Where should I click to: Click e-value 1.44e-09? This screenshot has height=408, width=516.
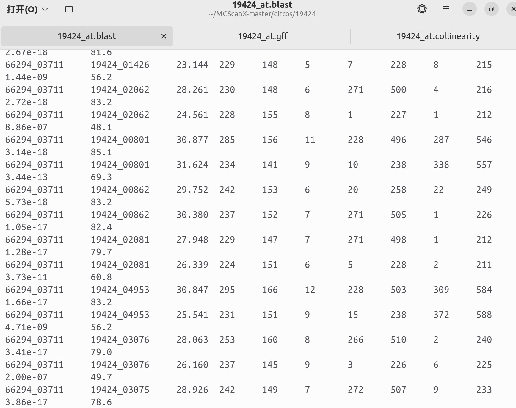coord(26,77)
